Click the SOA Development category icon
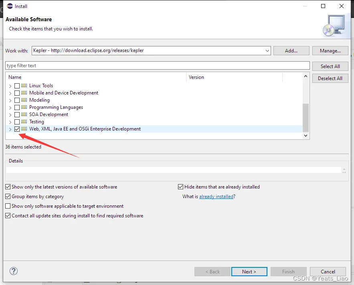This screenshot has width=354, height=285. point(24,114)
